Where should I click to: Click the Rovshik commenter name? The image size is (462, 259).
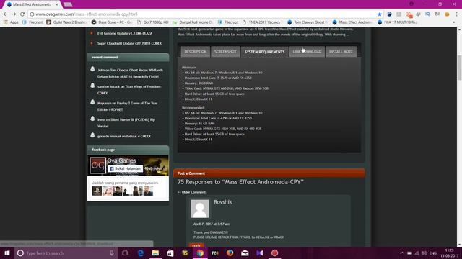[x=223, y=202]
